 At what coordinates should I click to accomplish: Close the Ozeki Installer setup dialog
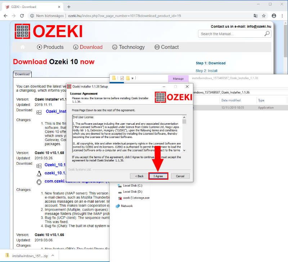[187, 87]
